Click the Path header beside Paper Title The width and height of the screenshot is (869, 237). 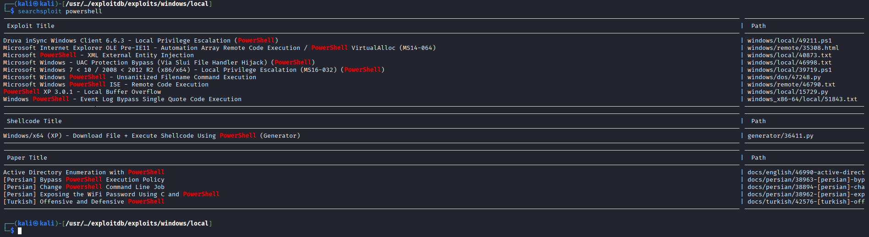pos(758,158)
